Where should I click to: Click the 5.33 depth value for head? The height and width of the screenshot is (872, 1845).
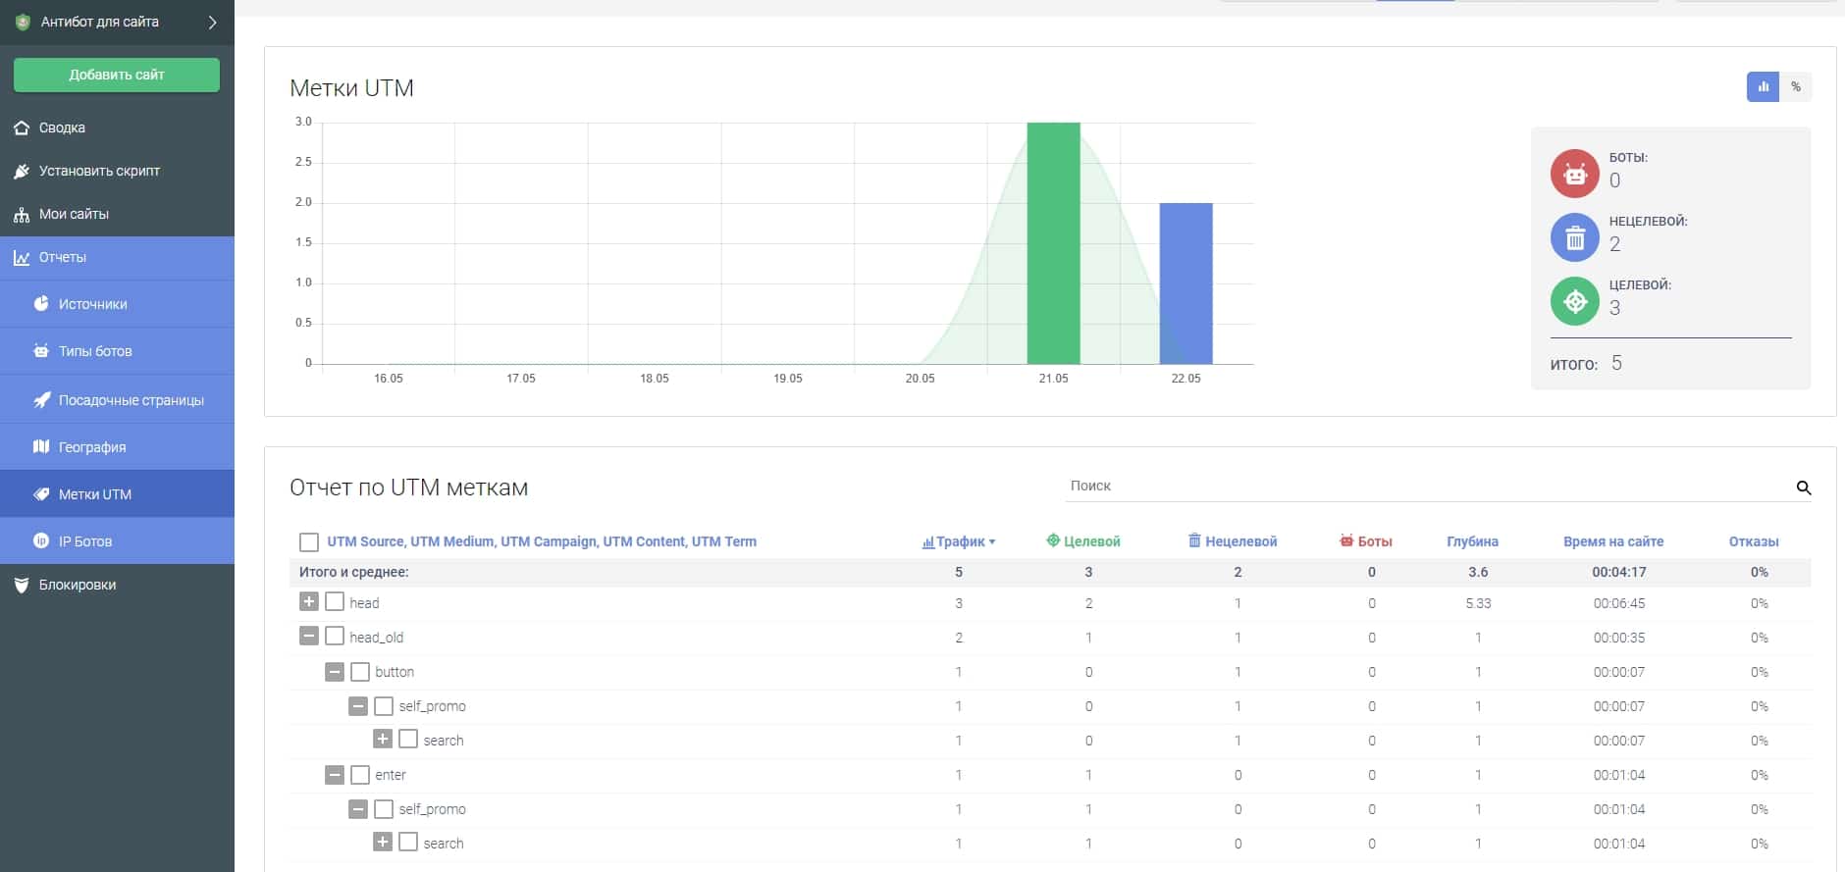pos(1478,603)
